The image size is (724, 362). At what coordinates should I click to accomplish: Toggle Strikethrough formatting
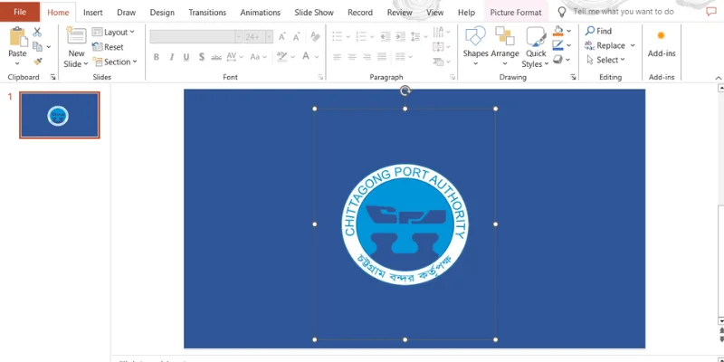216,57
